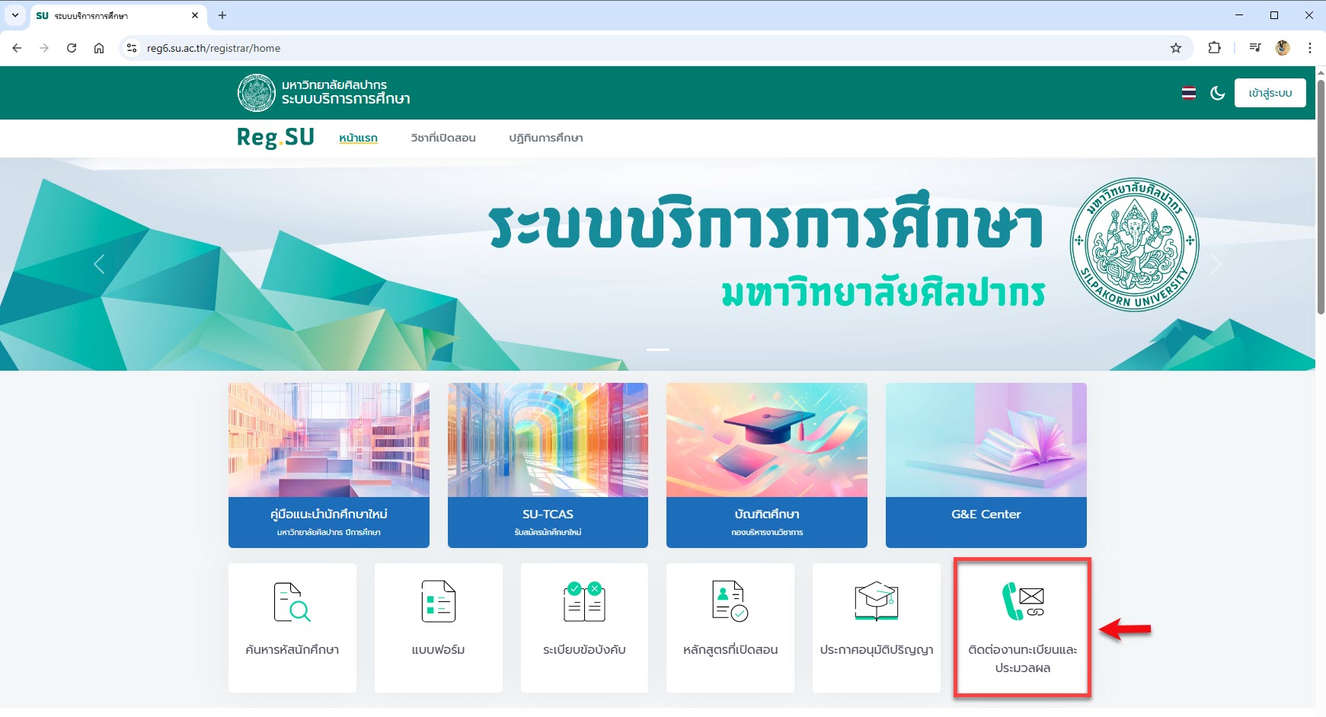Screen dimensions: 1326x717
Task: Switch language using the Thai flag
Action: 1188,93
